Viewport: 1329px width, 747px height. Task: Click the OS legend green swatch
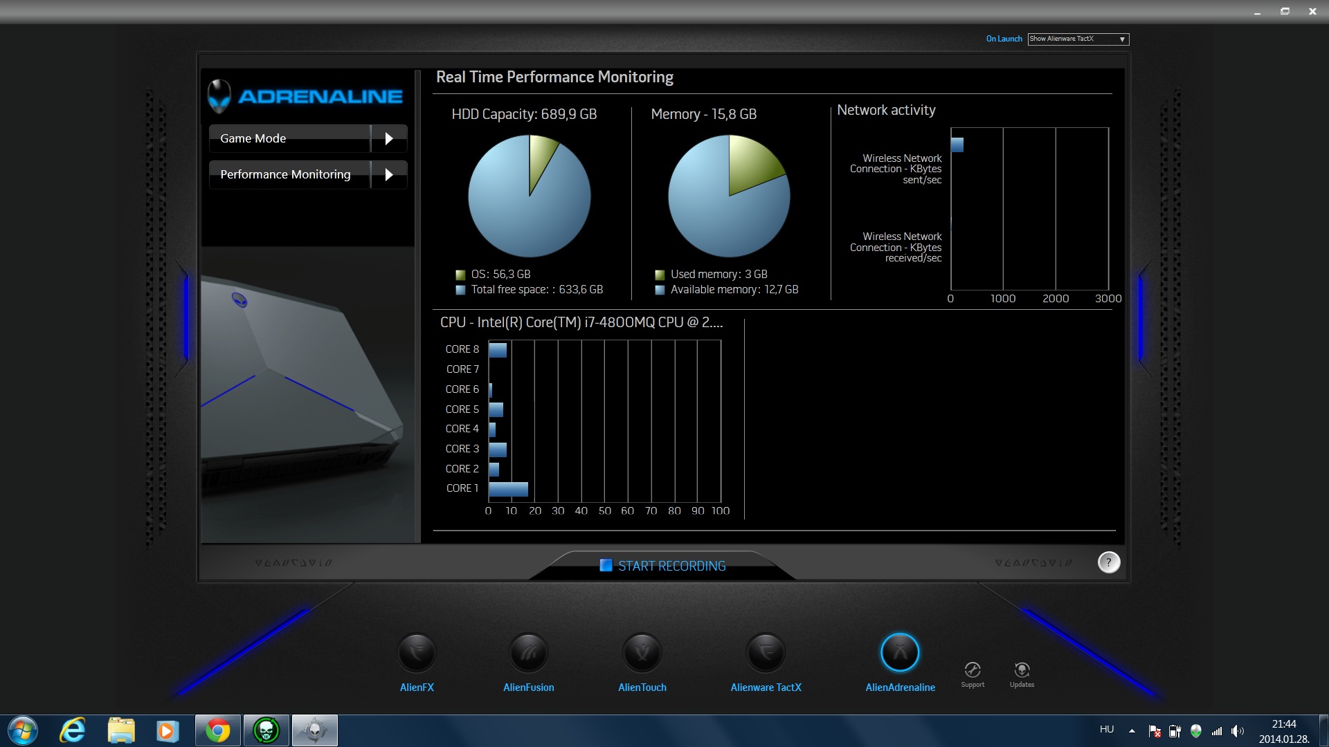click(460, 275)
